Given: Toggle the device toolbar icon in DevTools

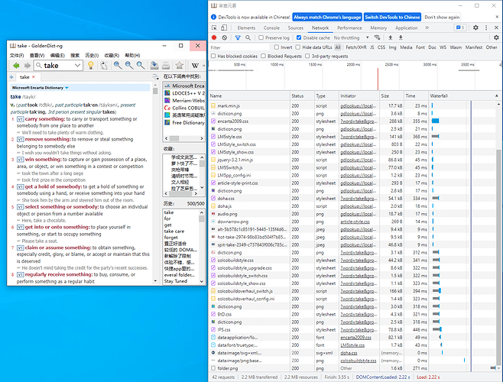Looking at the screenshot, I should point(224,28).
